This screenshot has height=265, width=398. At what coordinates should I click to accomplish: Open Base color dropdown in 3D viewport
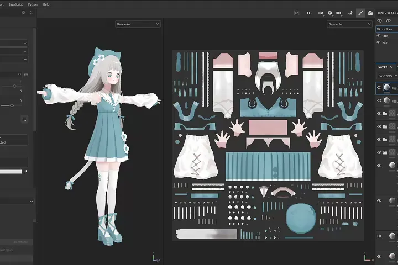pos(138,24)
